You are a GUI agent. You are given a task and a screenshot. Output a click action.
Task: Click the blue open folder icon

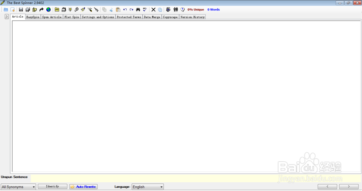(x=6, y=10)
